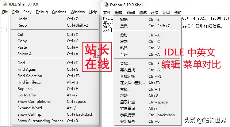Open Find... from the Edit menu
The width and height of the screenshot is (230, 127).
click(55, 63)
